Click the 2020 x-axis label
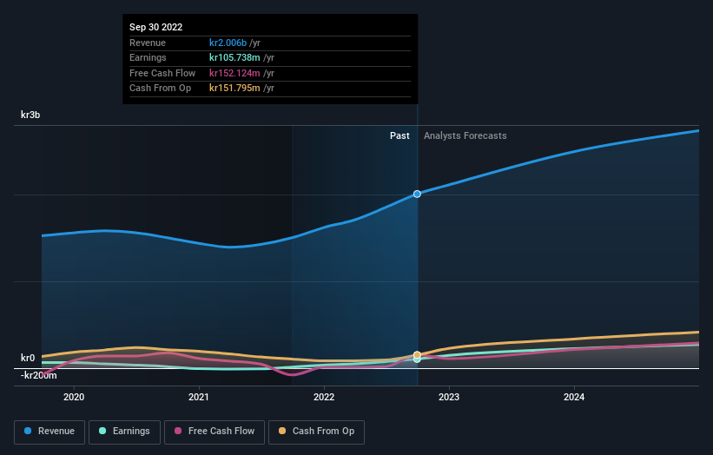 (x=74, y=398)
